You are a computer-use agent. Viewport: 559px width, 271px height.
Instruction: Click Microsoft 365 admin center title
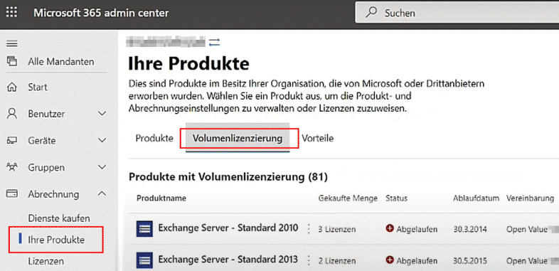tap(101, 13)
